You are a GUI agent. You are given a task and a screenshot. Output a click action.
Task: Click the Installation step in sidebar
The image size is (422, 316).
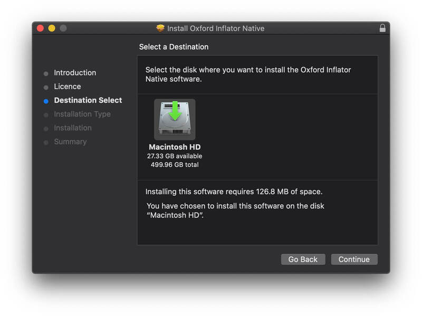click(x=73, y=128)
